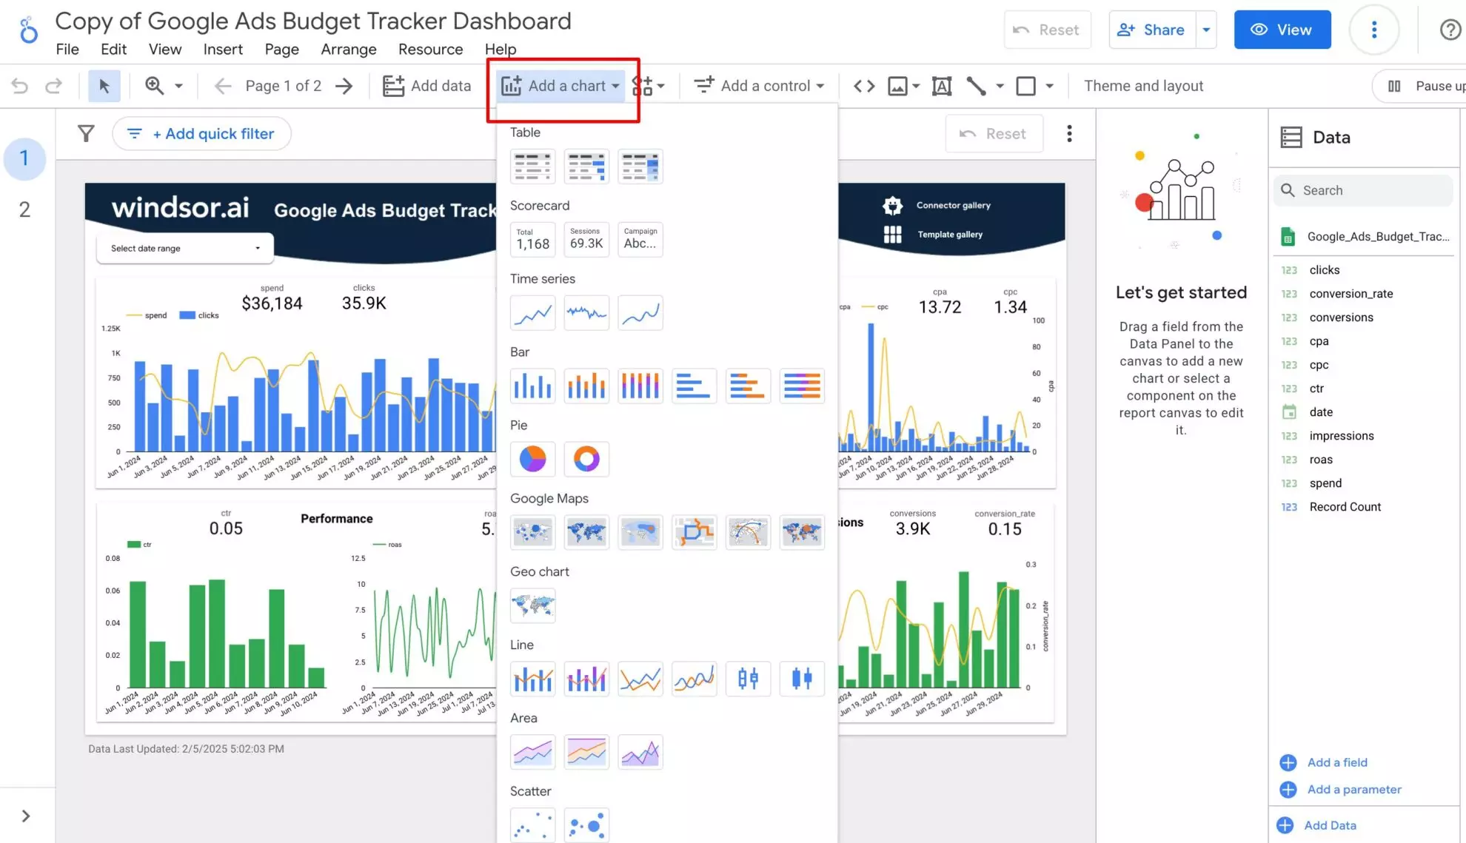Insert a horizontal bar chart
Image resolution: width=1466 pixels, height=843 pixels.
(x=694, y=386)
